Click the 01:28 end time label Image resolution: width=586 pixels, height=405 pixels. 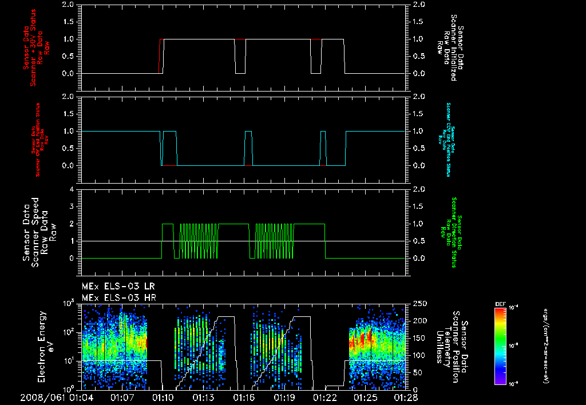pyautogui.click(x=406, y=398)
